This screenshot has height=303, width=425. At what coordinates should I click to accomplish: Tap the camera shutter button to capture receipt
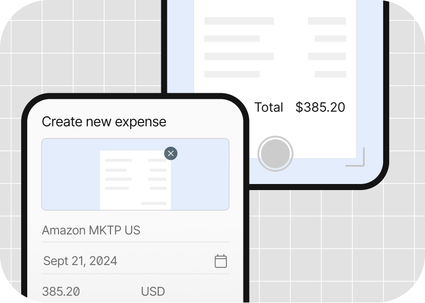point(275,154)
